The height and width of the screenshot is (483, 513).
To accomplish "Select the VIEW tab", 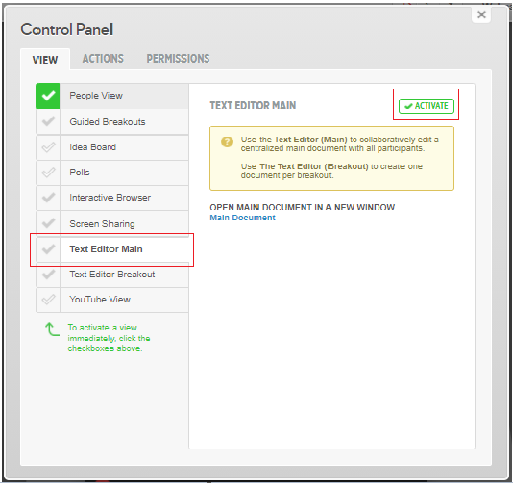I will coord(45,60).
